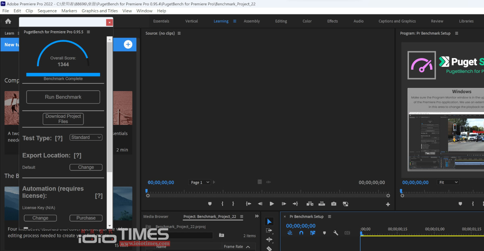Toggle Linked Selection in the timeline
The height and width of the screenshot is (251, 484).
coord(313,233)
